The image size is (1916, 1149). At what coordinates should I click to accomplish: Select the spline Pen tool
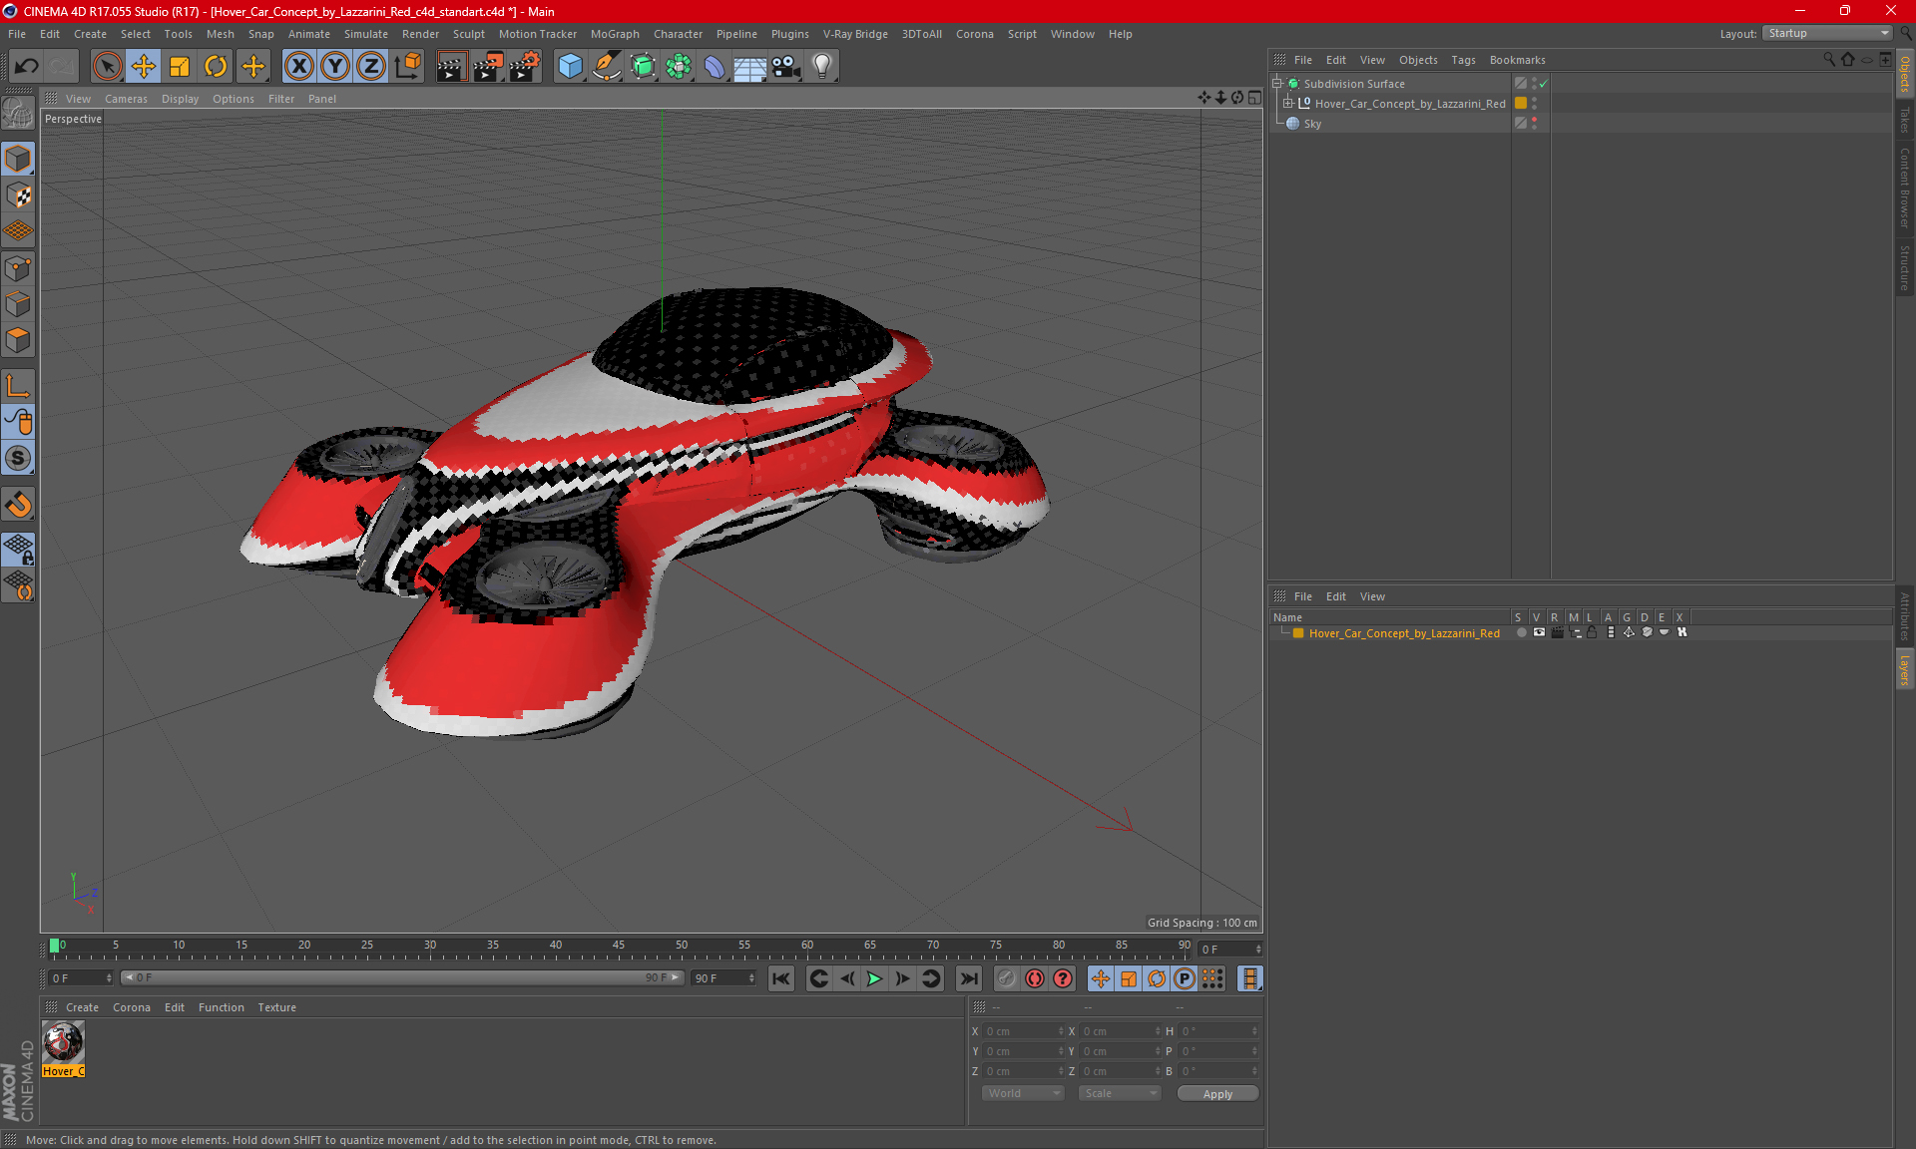coord(606,67)
